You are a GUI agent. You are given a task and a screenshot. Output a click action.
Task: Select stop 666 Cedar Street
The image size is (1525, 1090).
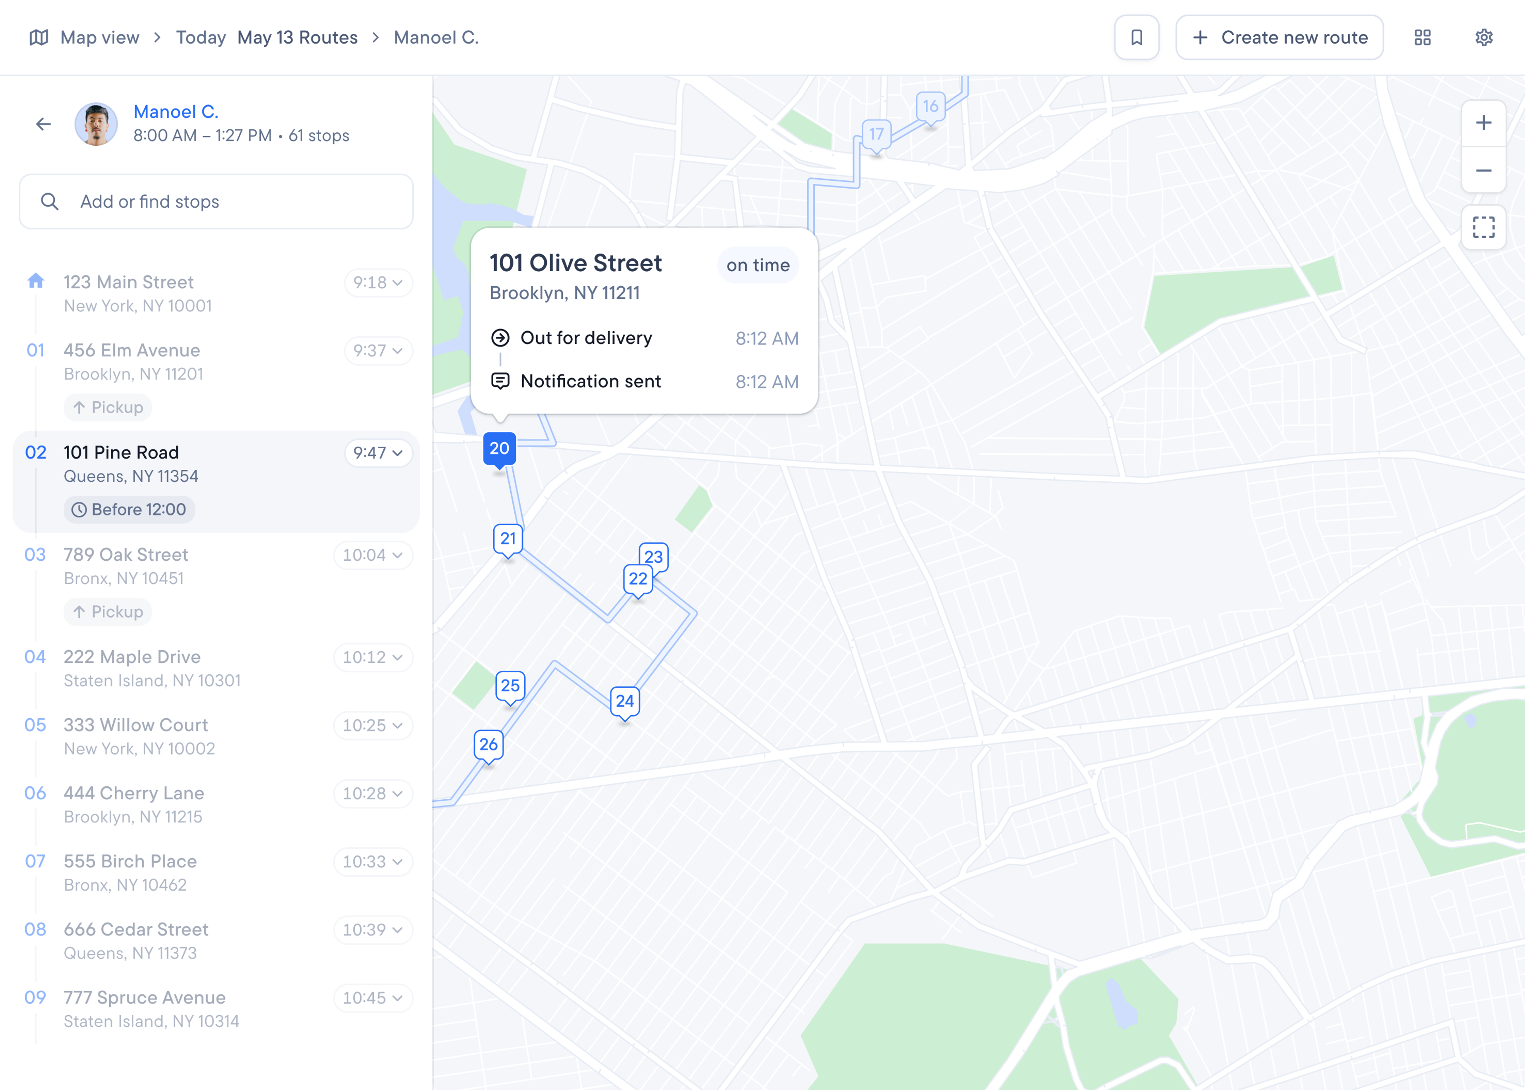click(216, 941)
